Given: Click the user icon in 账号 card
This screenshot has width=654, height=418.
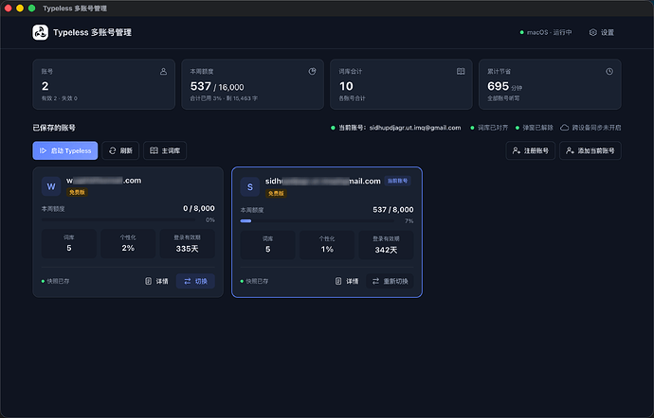Looking at the screenshot, I should point(163,72).
